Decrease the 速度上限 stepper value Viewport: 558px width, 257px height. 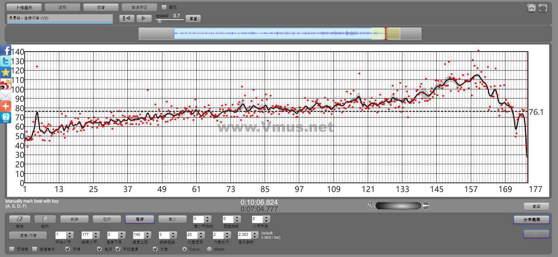pyautogui.click(x=148, y=237)
